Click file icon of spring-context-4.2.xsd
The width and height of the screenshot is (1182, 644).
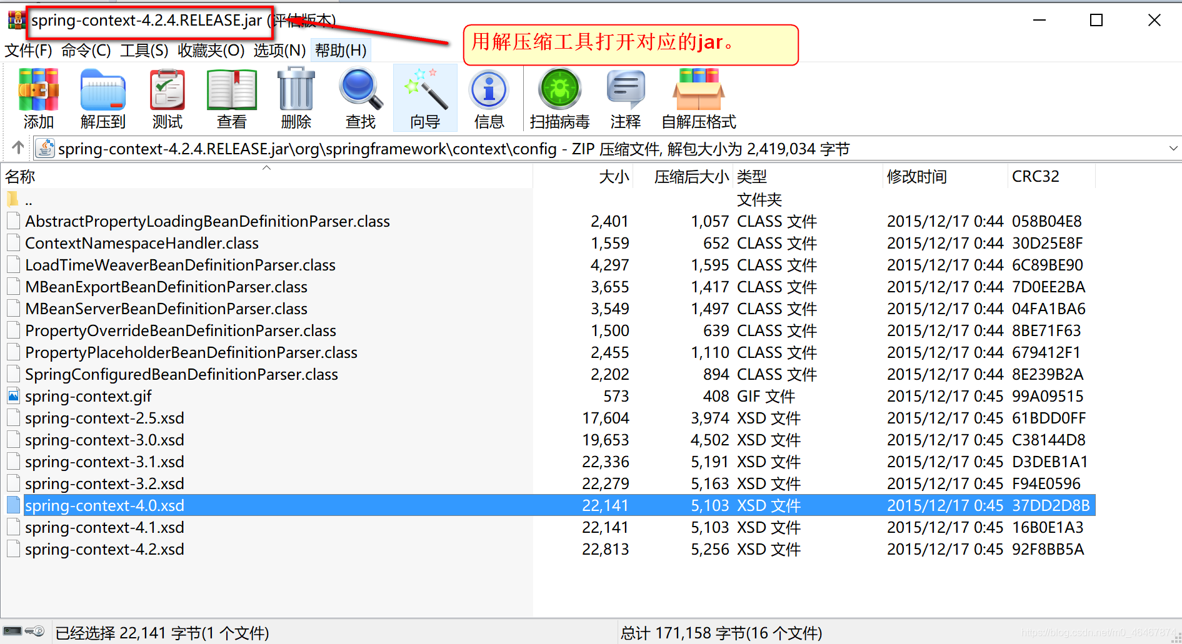click(x=13, y=548)
